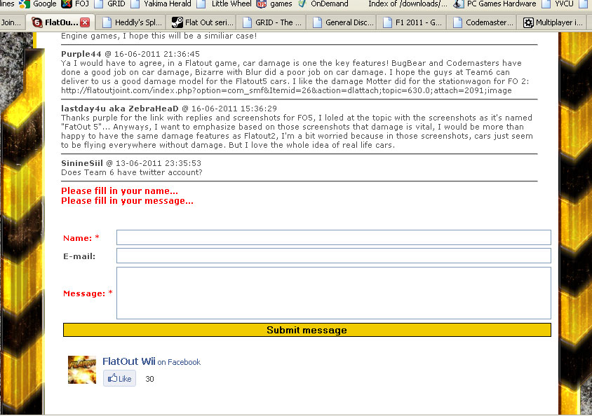This screenshot has height=416, width=592.
Task: Open the OnDemand bookmark
Action: [x=323, y=4]
